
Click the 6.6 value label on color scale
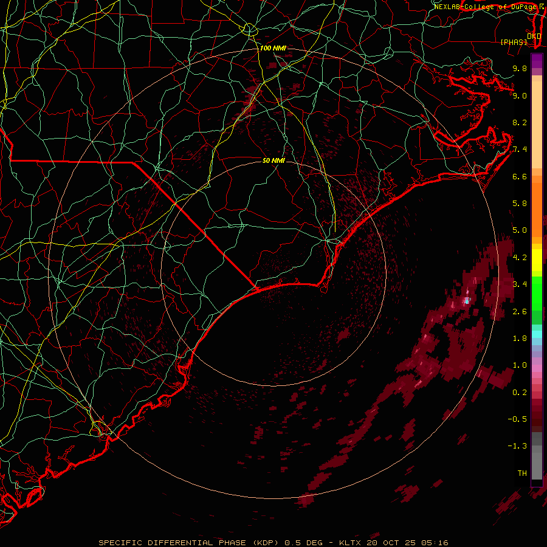coord(520,176)
